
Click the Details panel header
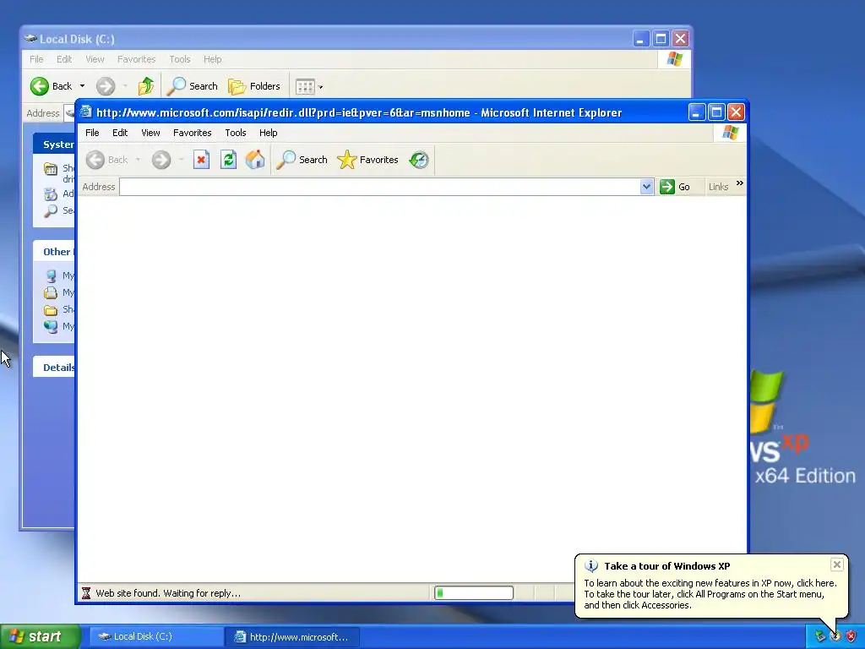(54, 367)
